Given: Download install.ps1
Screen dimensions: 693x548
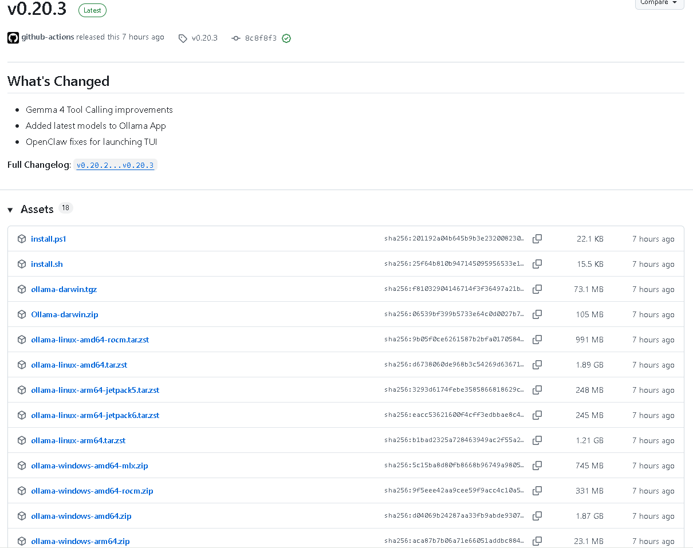Looking at the screenshot, I should click(49, 239).
